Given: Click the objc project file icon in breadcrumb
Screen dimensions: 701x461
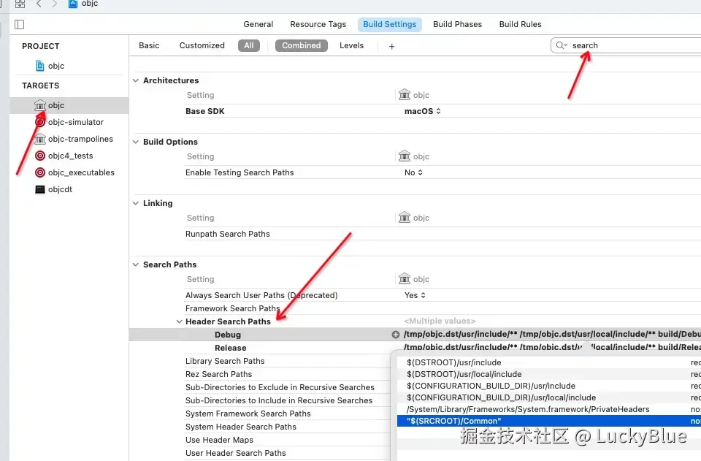Looking at the screenshot, I should [x=72, y=4].
